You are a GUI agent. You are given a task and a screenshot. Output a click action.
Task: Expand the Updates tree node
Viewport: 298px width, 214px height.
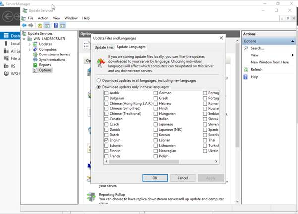click(30, 44)
